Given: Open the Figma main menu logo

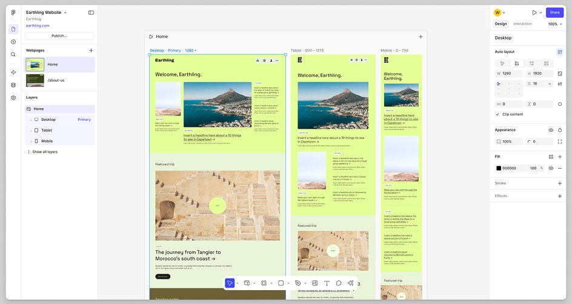Looking at the screenshot, I should tap(13, 12).
